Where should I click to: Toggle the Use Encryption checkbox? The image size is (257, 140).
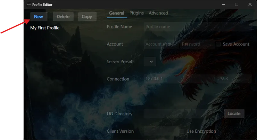pyautogui.click(x=182, y=131)
